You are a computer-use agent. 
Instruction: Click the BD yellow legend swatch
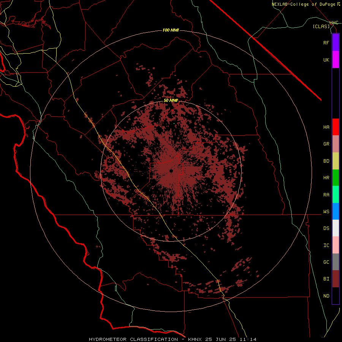point(336,161)
